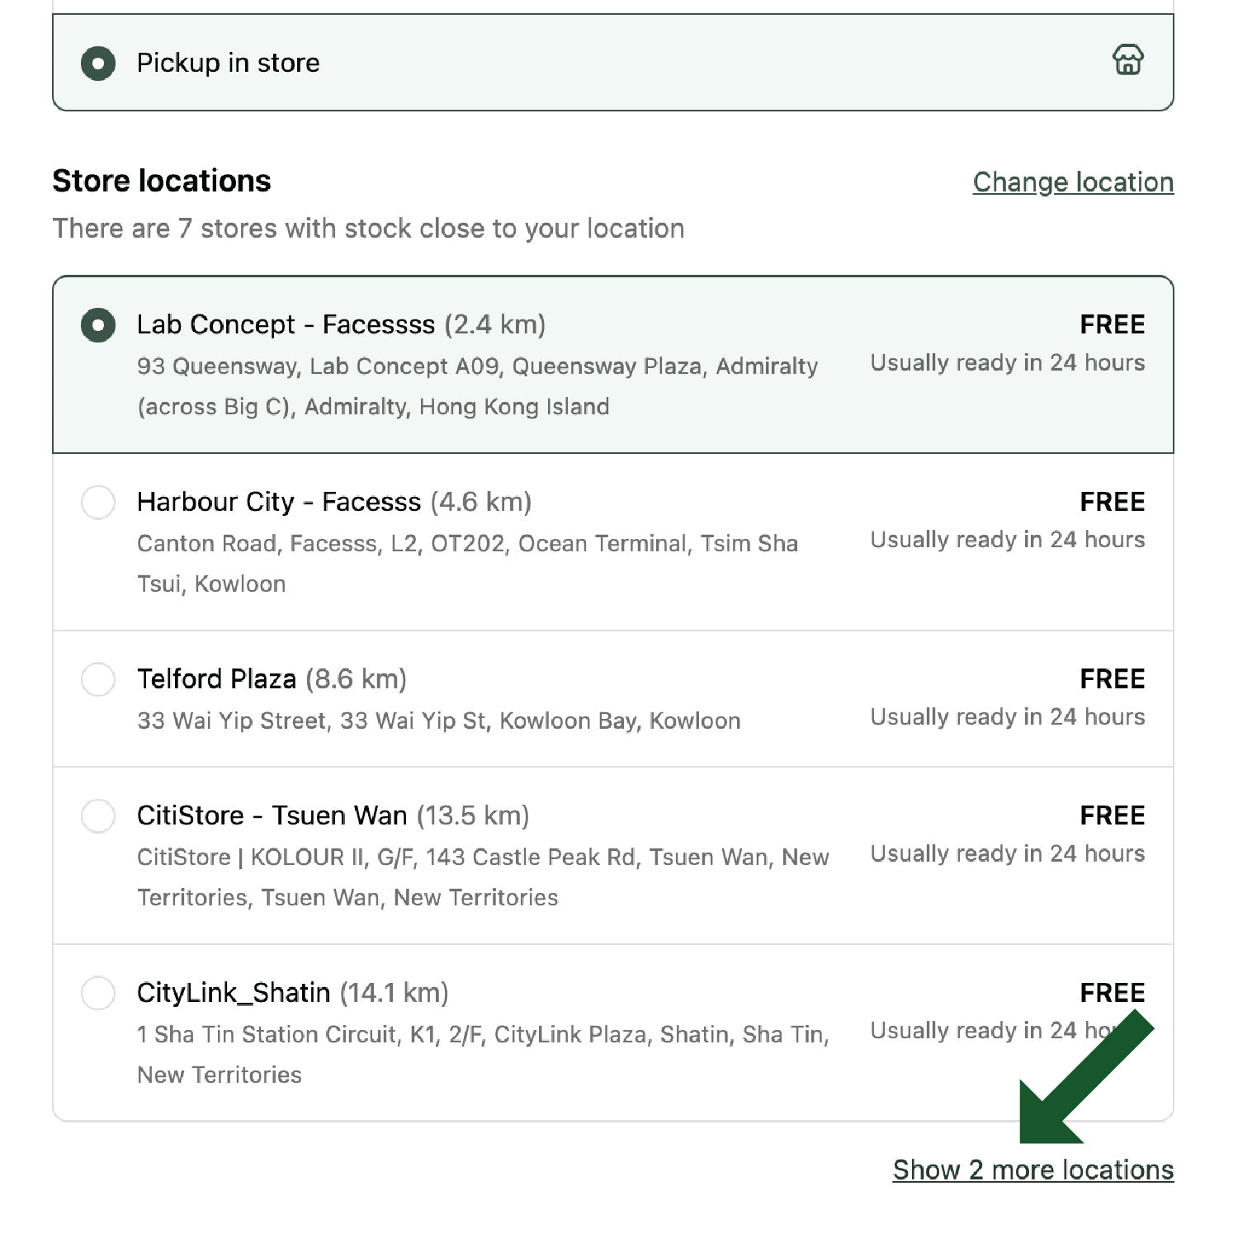Choose the Harbour City - Facesss radio button
Image resolution: width=1238 pixels, height=1238 pixels.
[x=98, y=502]
